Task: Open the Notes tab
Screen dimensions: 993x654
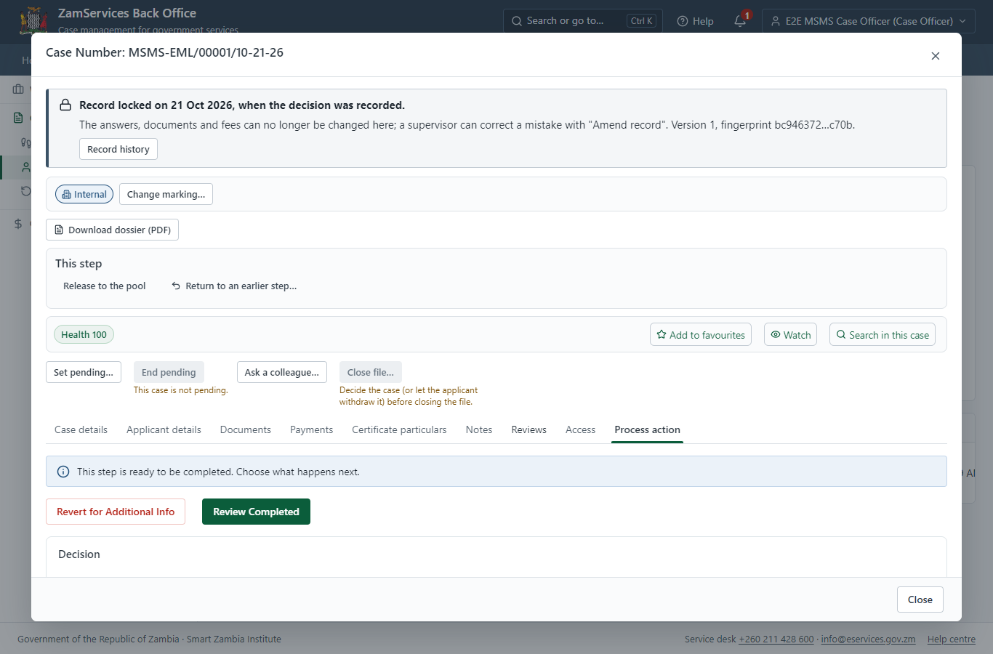Action: tap(479, 429)
